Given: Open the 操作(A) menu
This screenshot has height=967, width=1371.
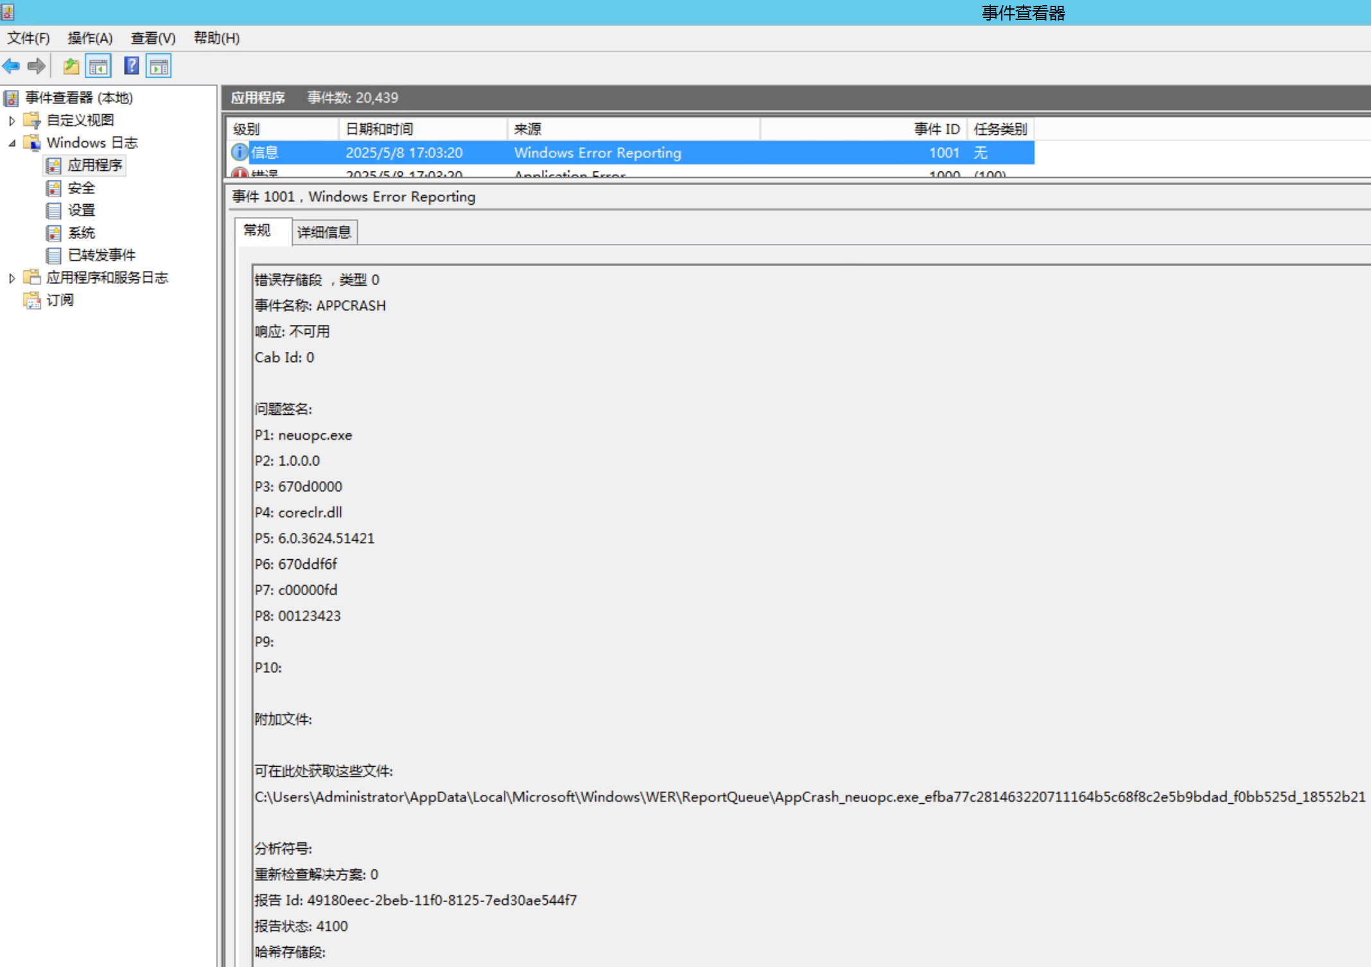Looking at the screenshot, I should coord(90,39).
